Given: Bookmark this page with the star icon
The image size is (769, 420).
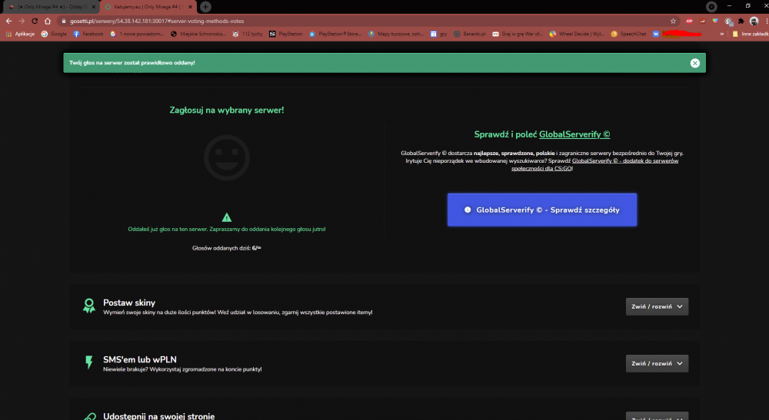Looking at the screenshot, I should coord(673,21).
